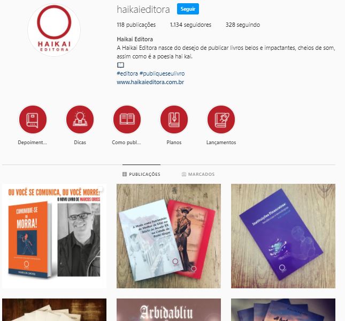The width and height of the screenshot is (345, 321).
Task: Open the Comunique-se ou Morra post
Action: click(x=54, y=236)
